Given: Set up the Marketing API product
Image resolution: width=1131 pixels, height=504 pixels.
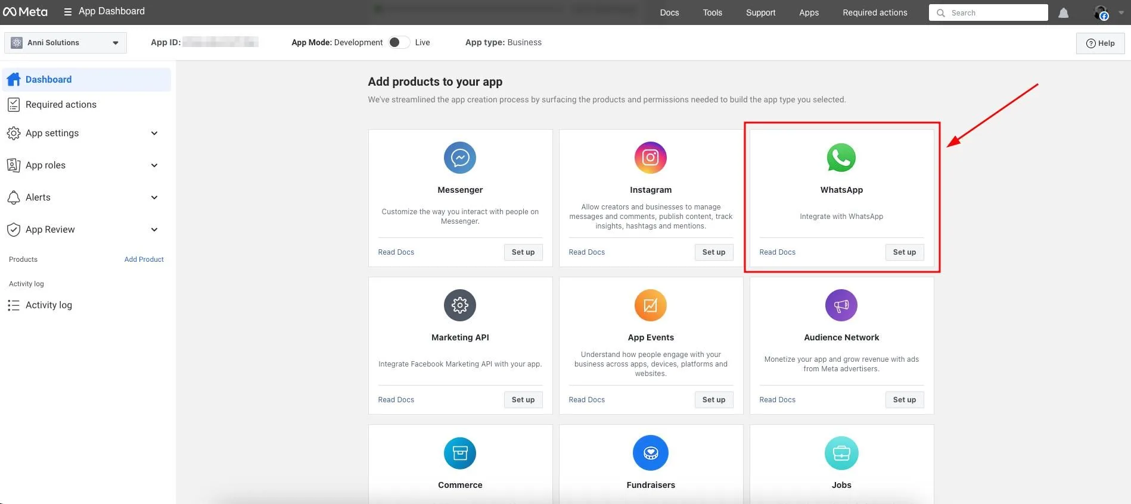Looking at the screenshot, I should pyautogui.click(x=523, y=400).
